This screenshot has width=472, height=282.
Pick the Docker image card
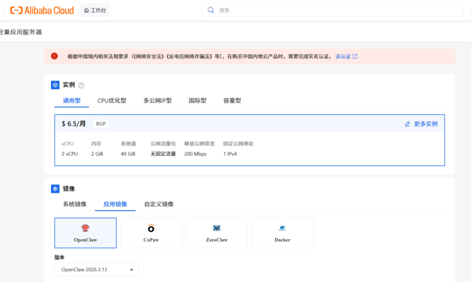pos(282,233)
